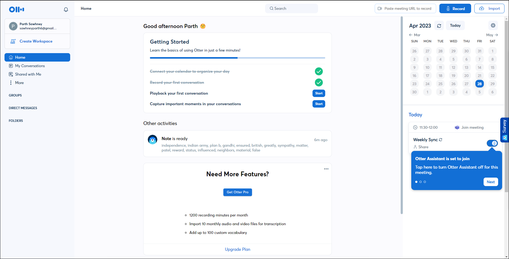Screen dimensions: 509x259
Task: Toggle Otter Assistant for Weekly Sync
Action: click(492, 143)
